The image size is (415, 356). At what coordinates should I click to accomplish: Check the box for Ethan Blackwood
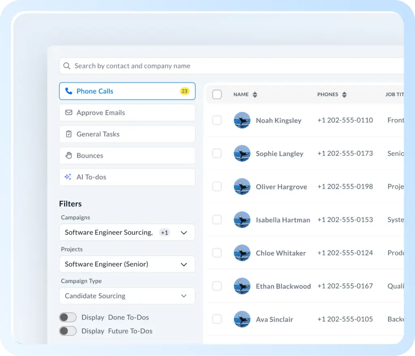click(x=217, y=286)
